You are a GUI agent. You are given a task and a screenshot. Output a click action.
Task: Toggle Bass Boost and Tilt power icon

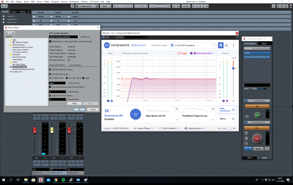pyautogui.click(x=177, y=109)
